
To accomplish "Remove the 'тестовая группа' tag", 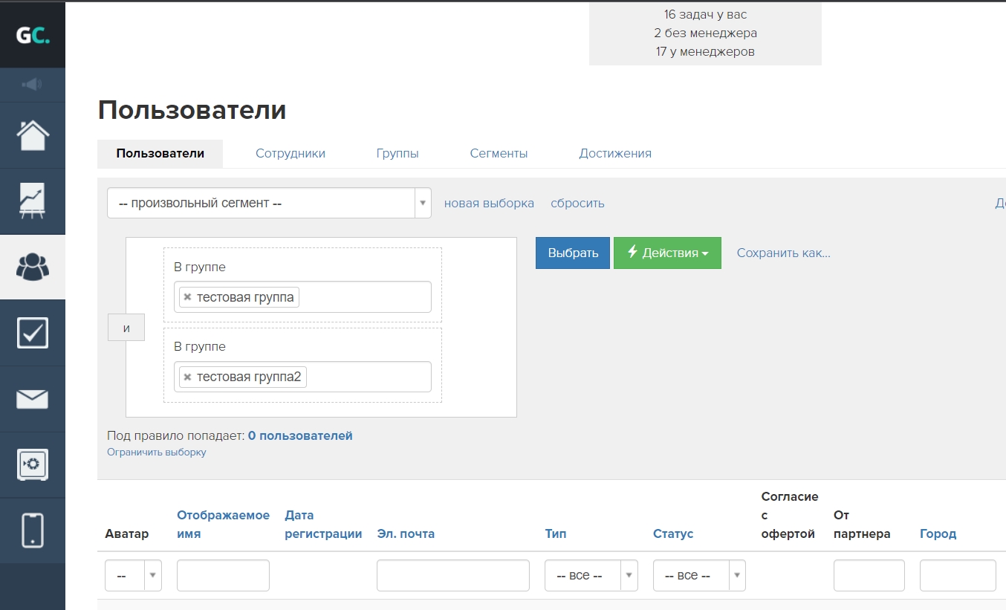I will pos(187,297).
